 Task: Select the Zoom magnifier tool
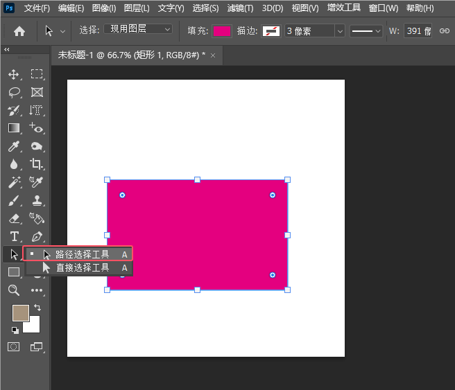(14, 290)
